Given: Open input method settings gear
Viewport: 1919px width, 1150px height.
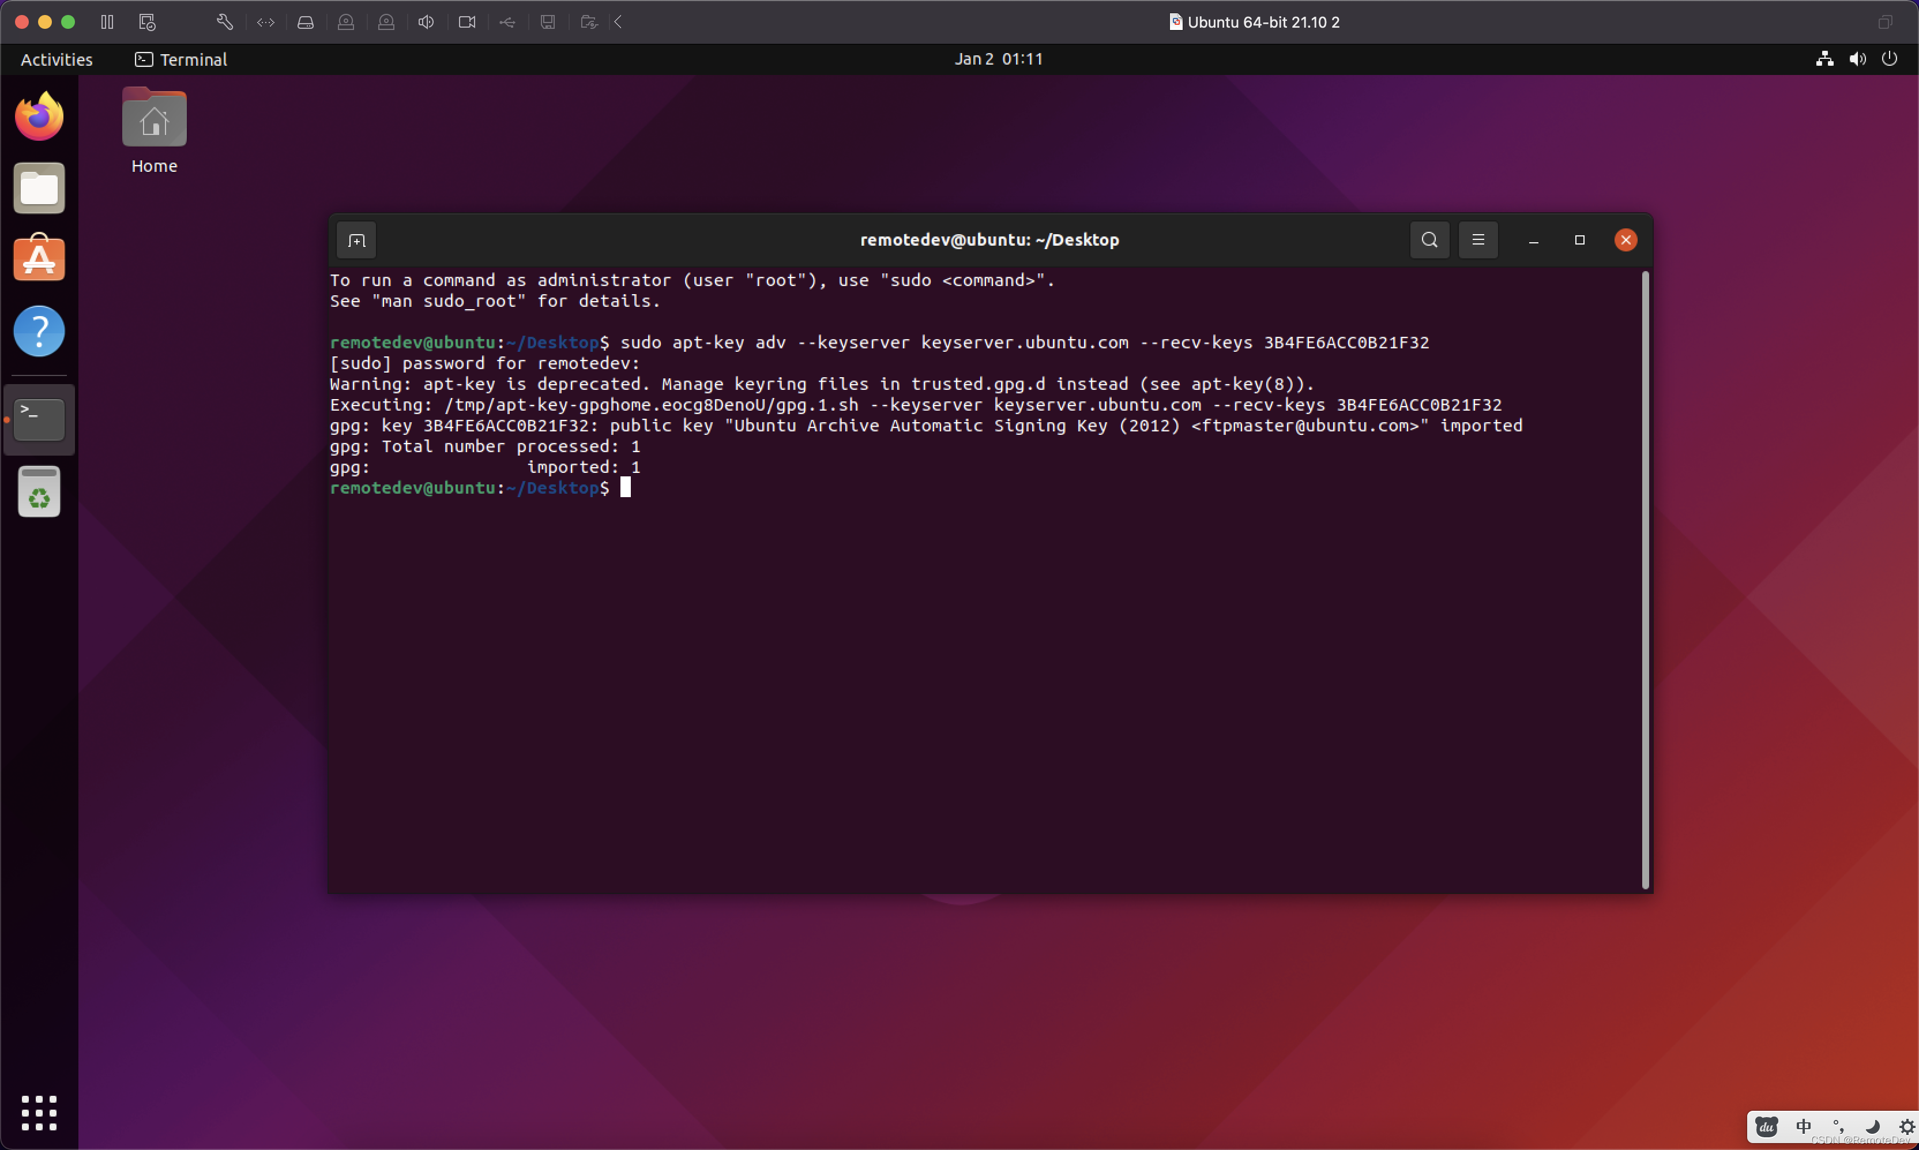Looking at the screenshot, I should 1907,1126.
